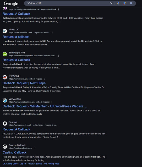This screenshot has height=167, width=142.
Task: Follow the FREE Sign Up sitelink
Action: pos(35,164)
